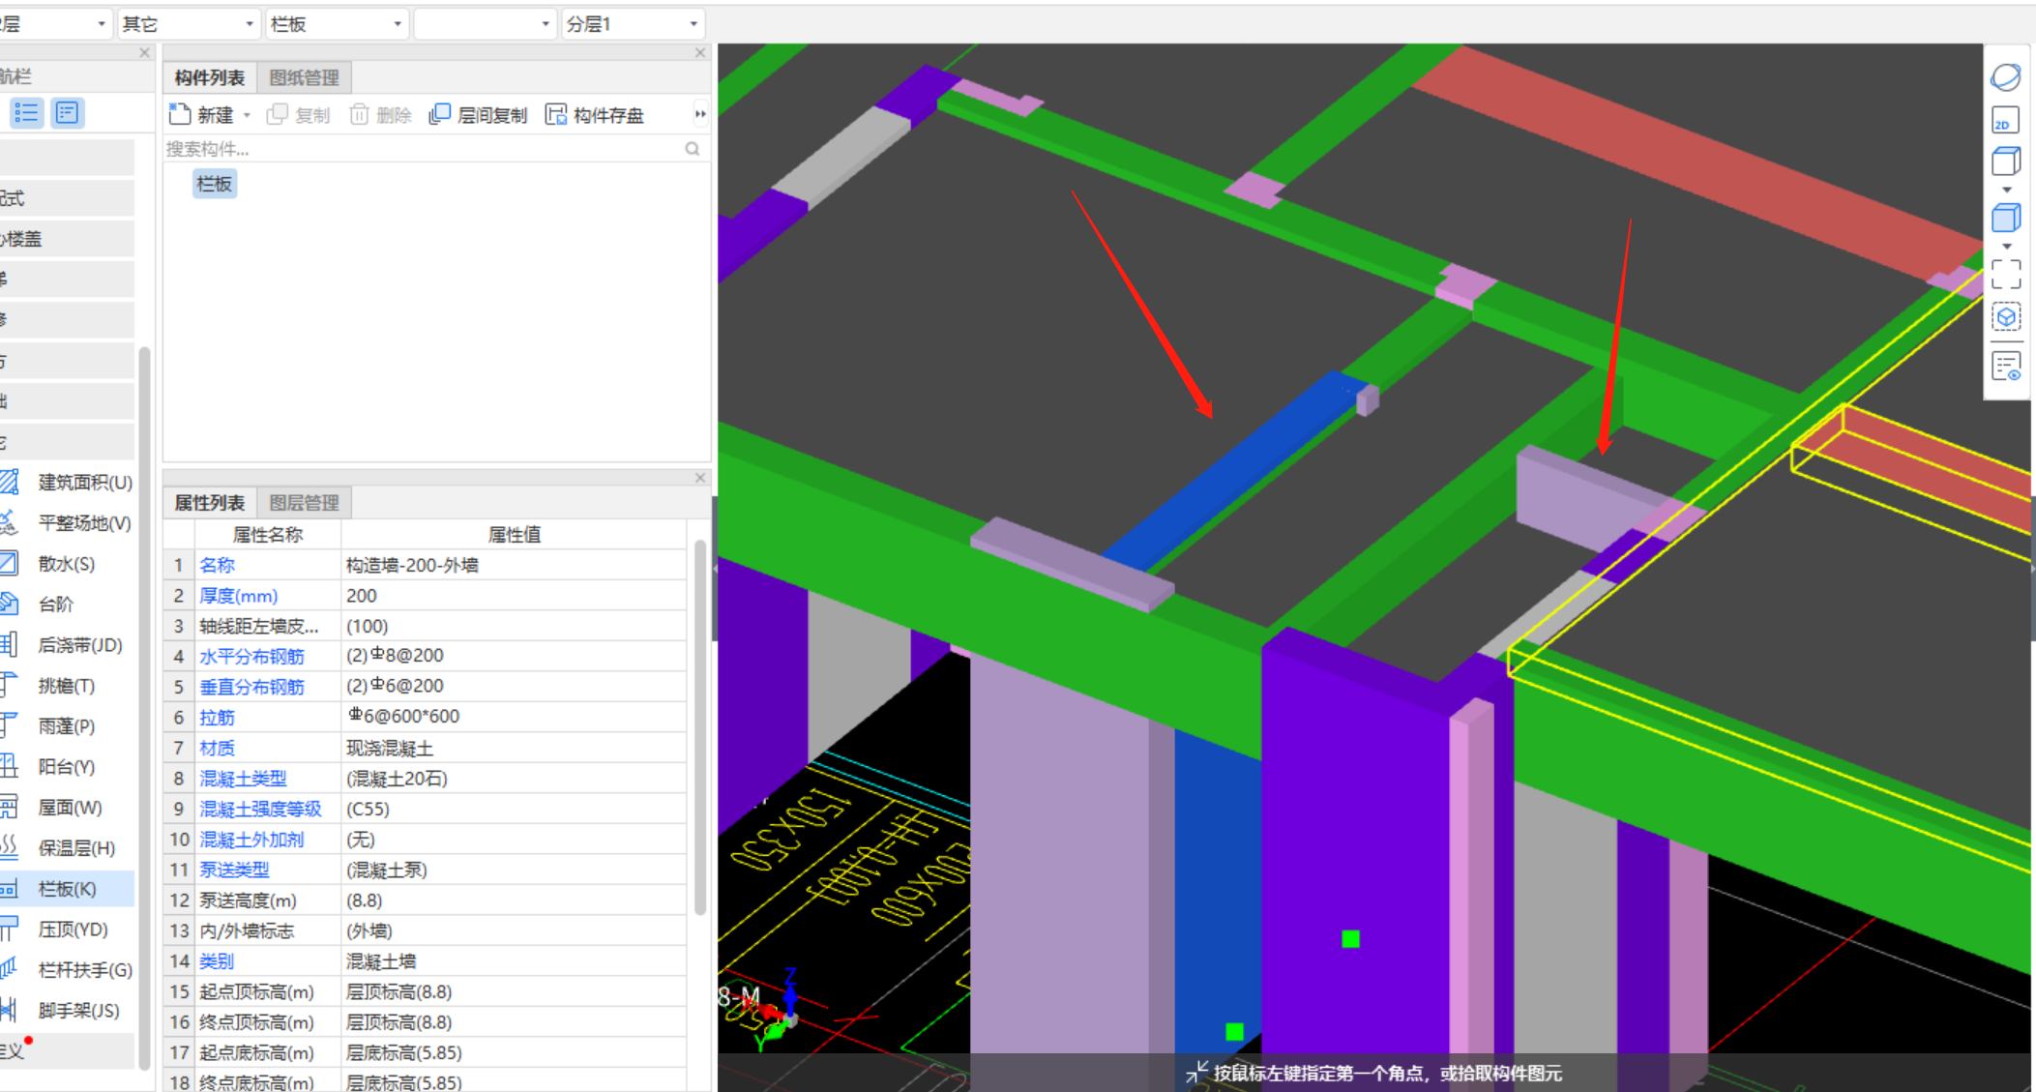Image resolution: width=2036 pixels, height=1092 pixels.
Task: Click the property list vertical scrollbar
Action: coord(699,725)
